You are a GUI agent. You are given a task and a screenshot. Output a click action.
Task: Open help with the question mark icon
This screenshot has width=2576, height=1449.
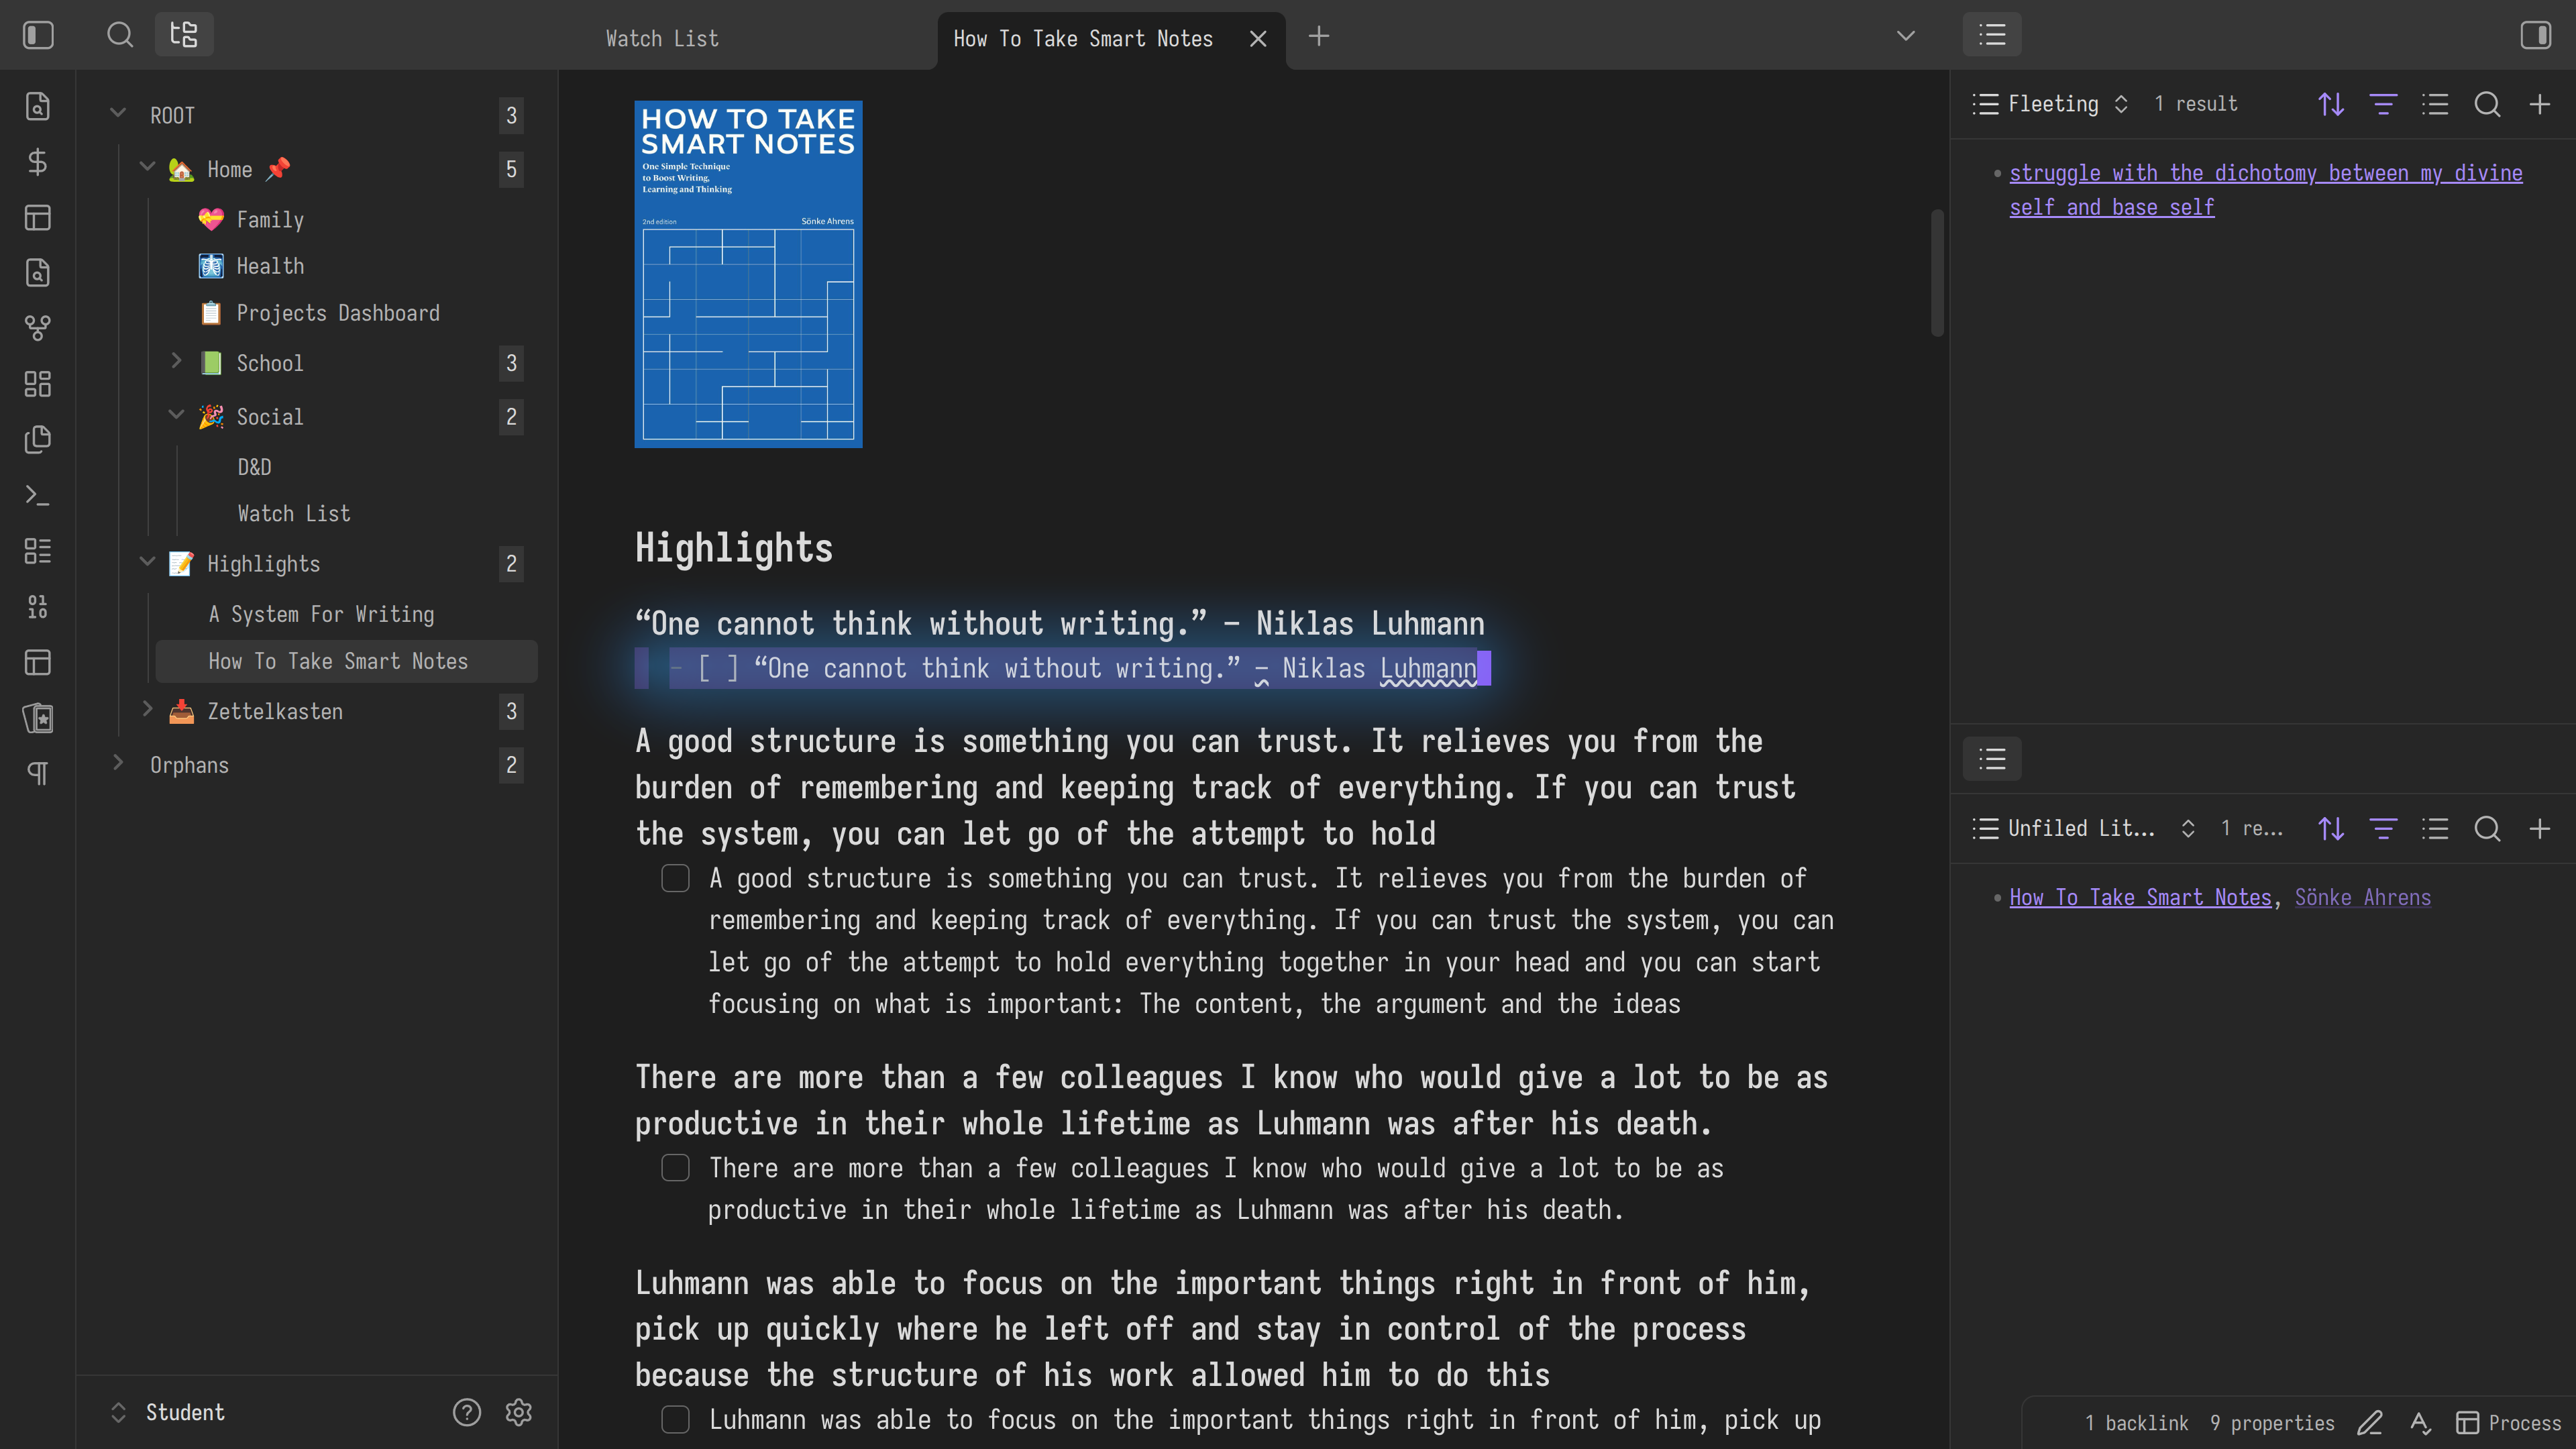pyautogui.click(x=467, y=1412)
